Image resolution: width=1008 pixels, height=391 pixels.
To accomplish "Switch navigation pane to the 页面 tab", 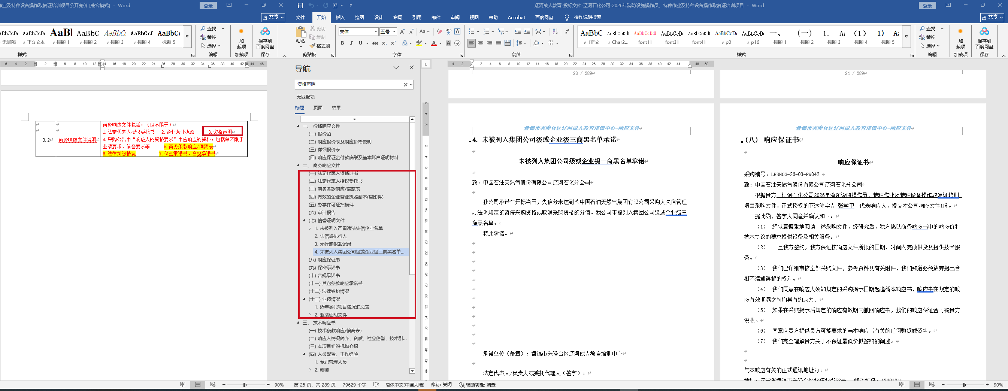I will pos(318,107).
